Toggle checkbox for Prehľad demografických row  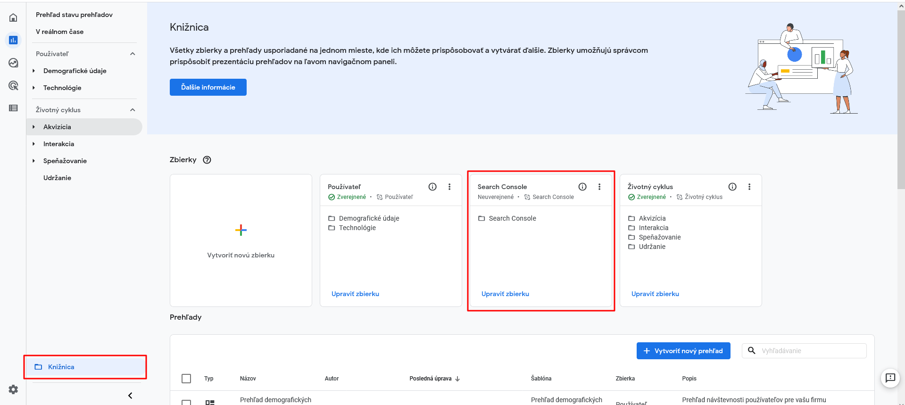pos(186,402)
